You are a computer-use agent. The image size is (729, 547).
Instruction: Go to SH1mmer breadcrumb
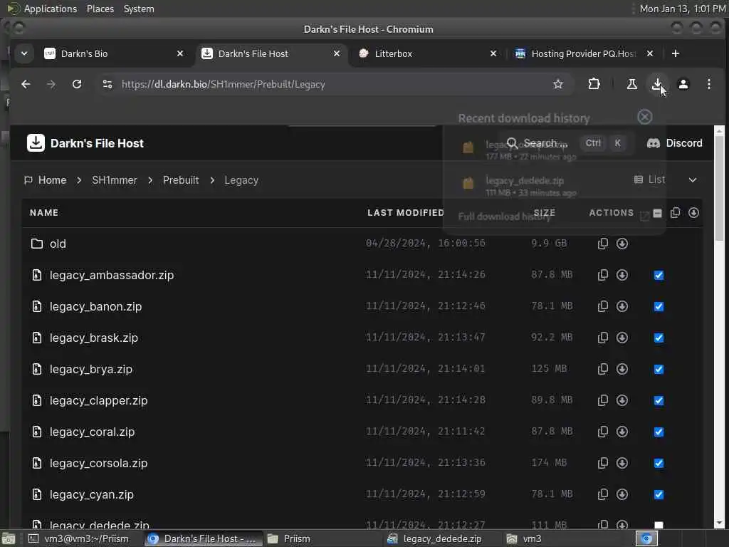tap(115, 180)
